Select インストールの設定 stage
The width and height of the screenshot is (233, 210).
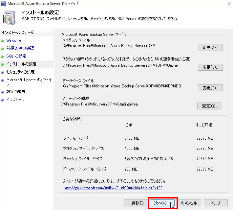(21, 64)
